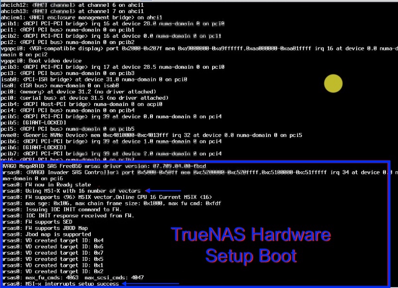The width and height of the screenshot is (398, 288).
Task: Select the pcib5 bridge at device 0.0 line
Action: pos(111,117)
